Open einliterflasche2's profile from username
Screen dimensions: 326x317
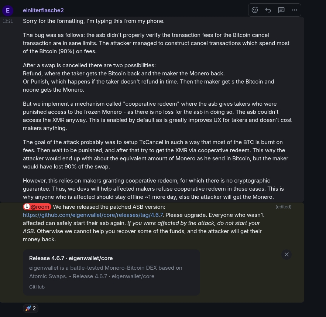pyautogui.click(x=43, y=10)
